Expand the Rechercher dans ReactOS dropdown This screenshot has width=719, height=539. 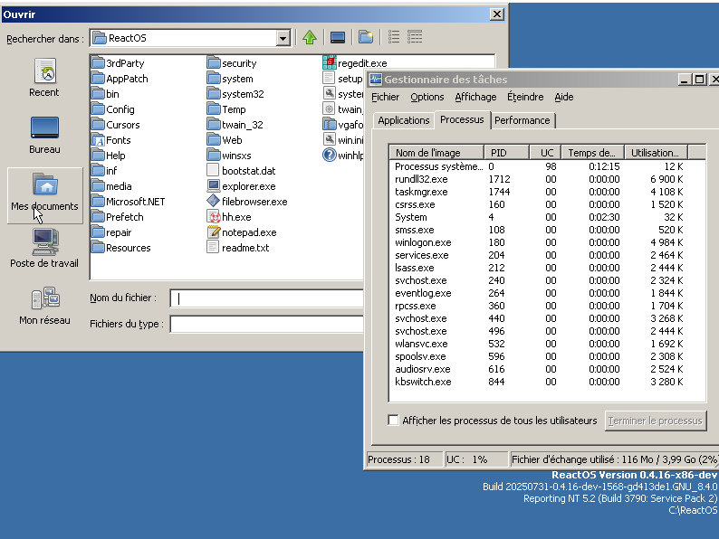tap(283, 38)
